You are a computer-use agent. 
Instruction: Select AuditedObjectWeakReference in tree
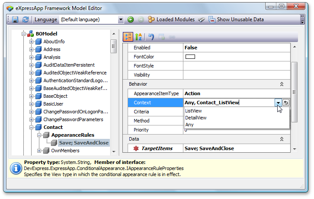(75, 73)
